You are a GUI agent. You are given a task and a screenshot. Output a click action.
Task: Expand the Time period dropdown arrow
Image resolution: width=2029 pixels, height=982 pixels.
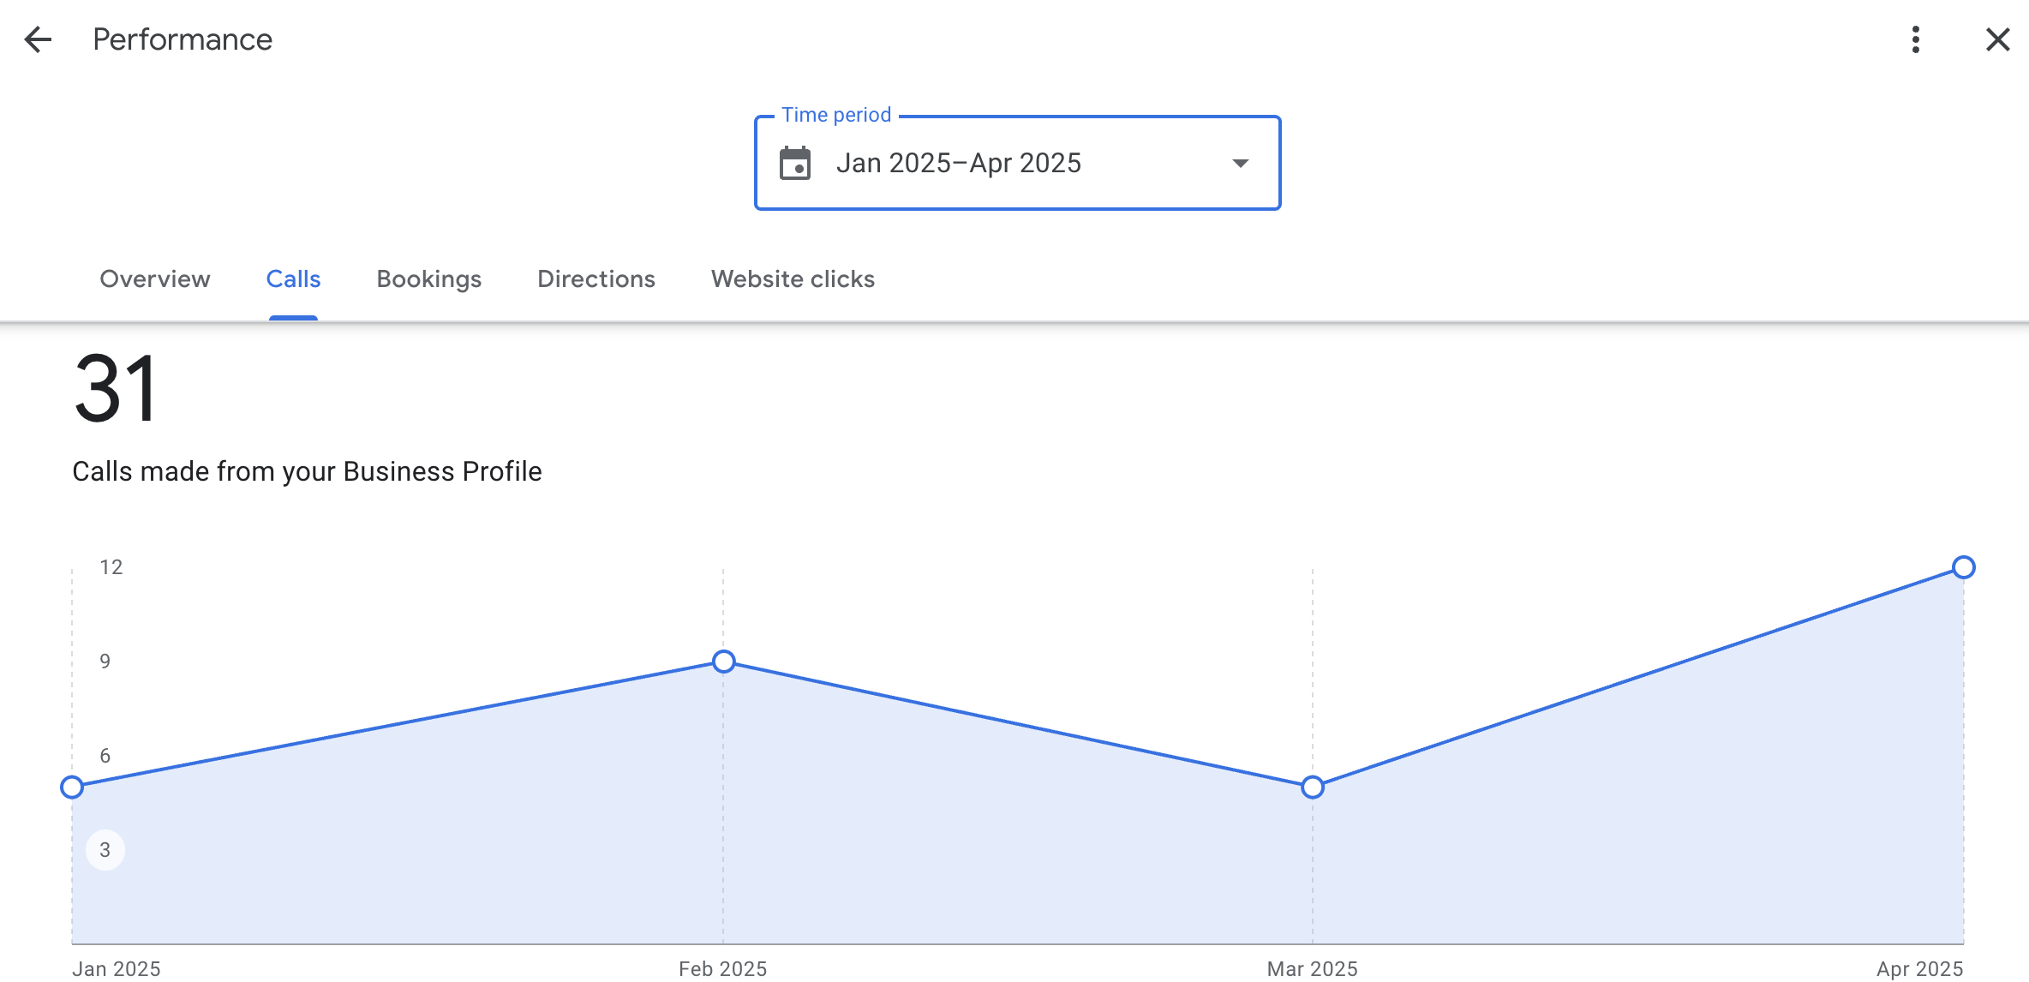[x=1240, y=163]
